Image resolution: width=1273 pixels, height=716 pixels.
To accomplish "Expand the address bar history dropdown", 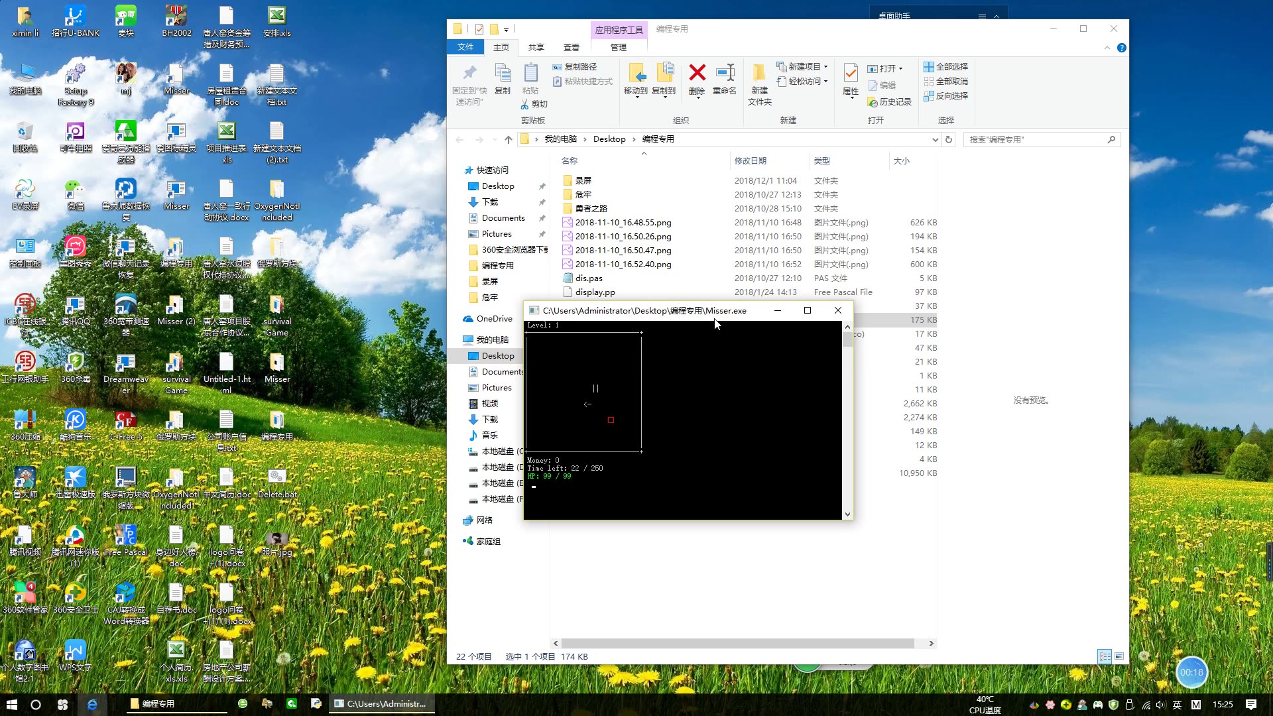I will coord(935,139).
